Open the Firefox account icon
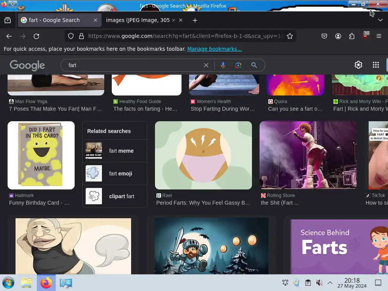 point(338,36)
